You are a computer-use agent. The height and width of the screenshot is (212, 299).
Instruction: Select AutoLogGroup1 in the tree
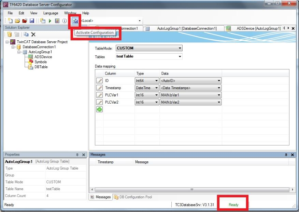tap(40, 52)
